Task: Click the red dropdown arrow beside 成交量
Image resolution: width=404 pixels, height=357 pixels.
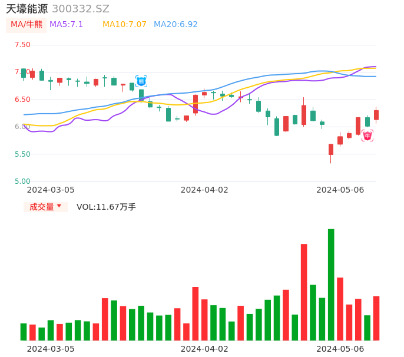Action: pyautogui.click(x=59, y=206)
